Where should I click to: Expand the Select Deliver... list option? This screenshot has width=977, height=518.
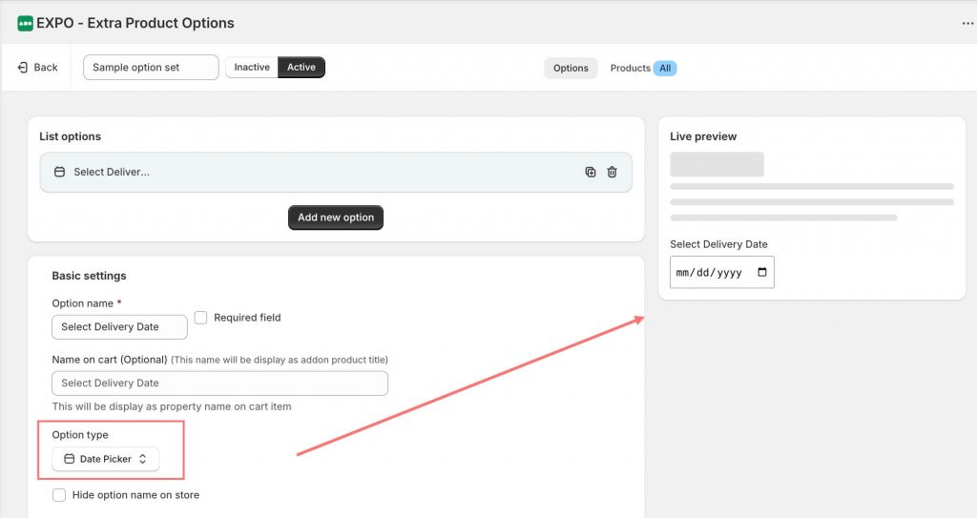coord(286,173)
